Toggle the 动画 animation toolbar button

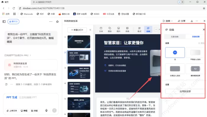pos(148,29)
